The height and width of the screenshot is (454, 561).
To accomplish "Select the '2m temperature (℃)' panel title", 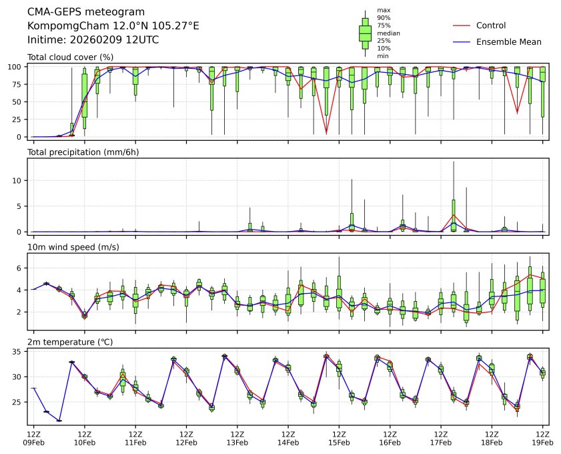I will pos(70,343).
